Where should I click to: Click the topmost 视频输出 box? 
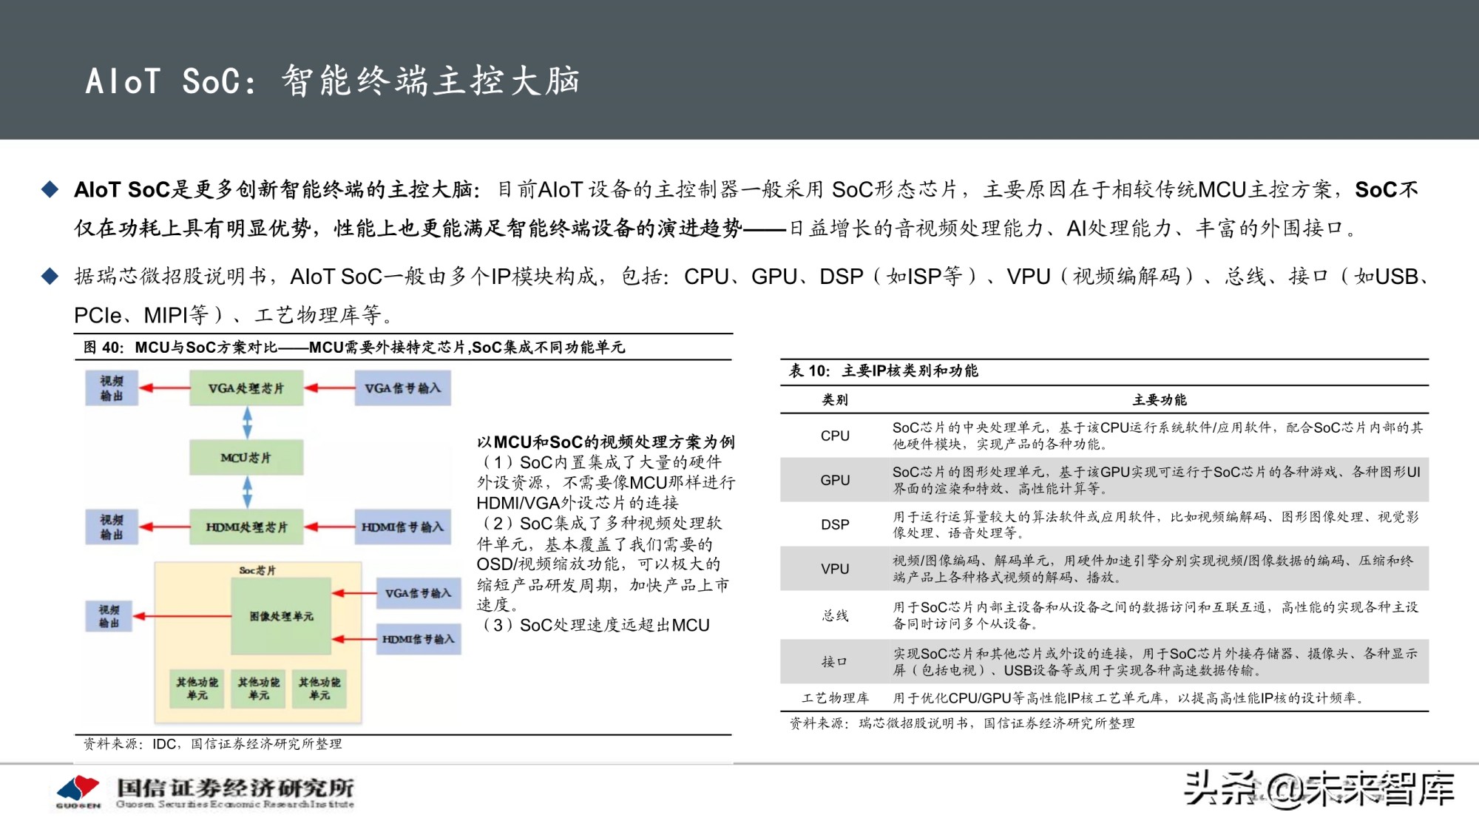111,387
